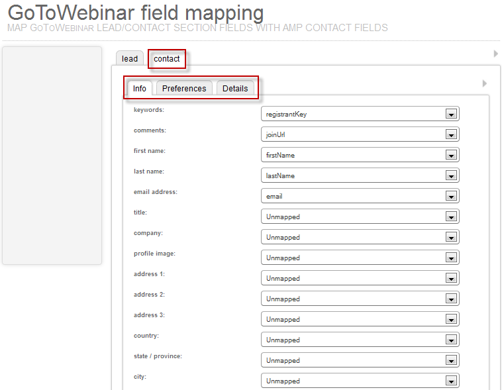Image resolution: width=502 pixels, height=390 pixels.
Task: Open the state / province dropdown
Action: point(360,360)
